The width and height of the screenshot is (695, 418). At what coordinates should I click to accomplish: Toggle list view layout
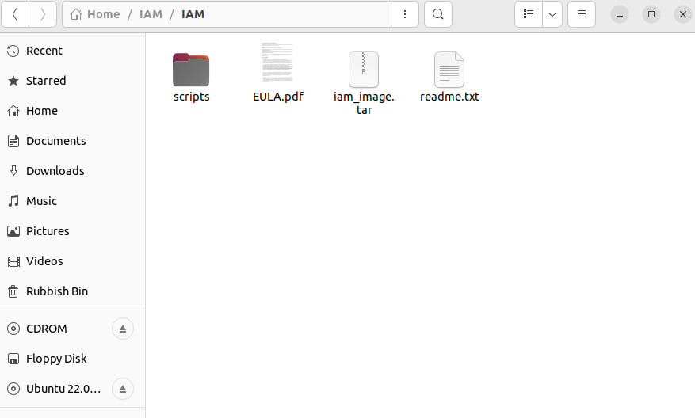pyautogui.click(x=529, y=14)
